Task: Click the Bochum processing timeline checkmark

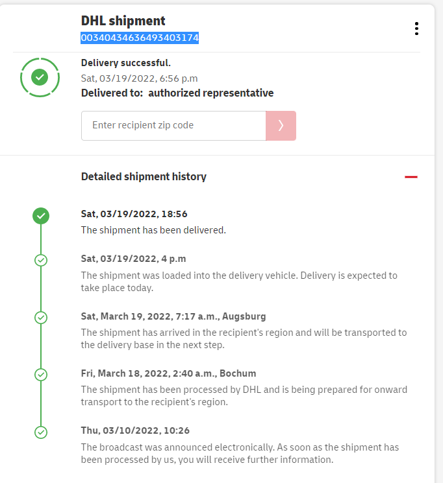Action: (x=41, y=375)
